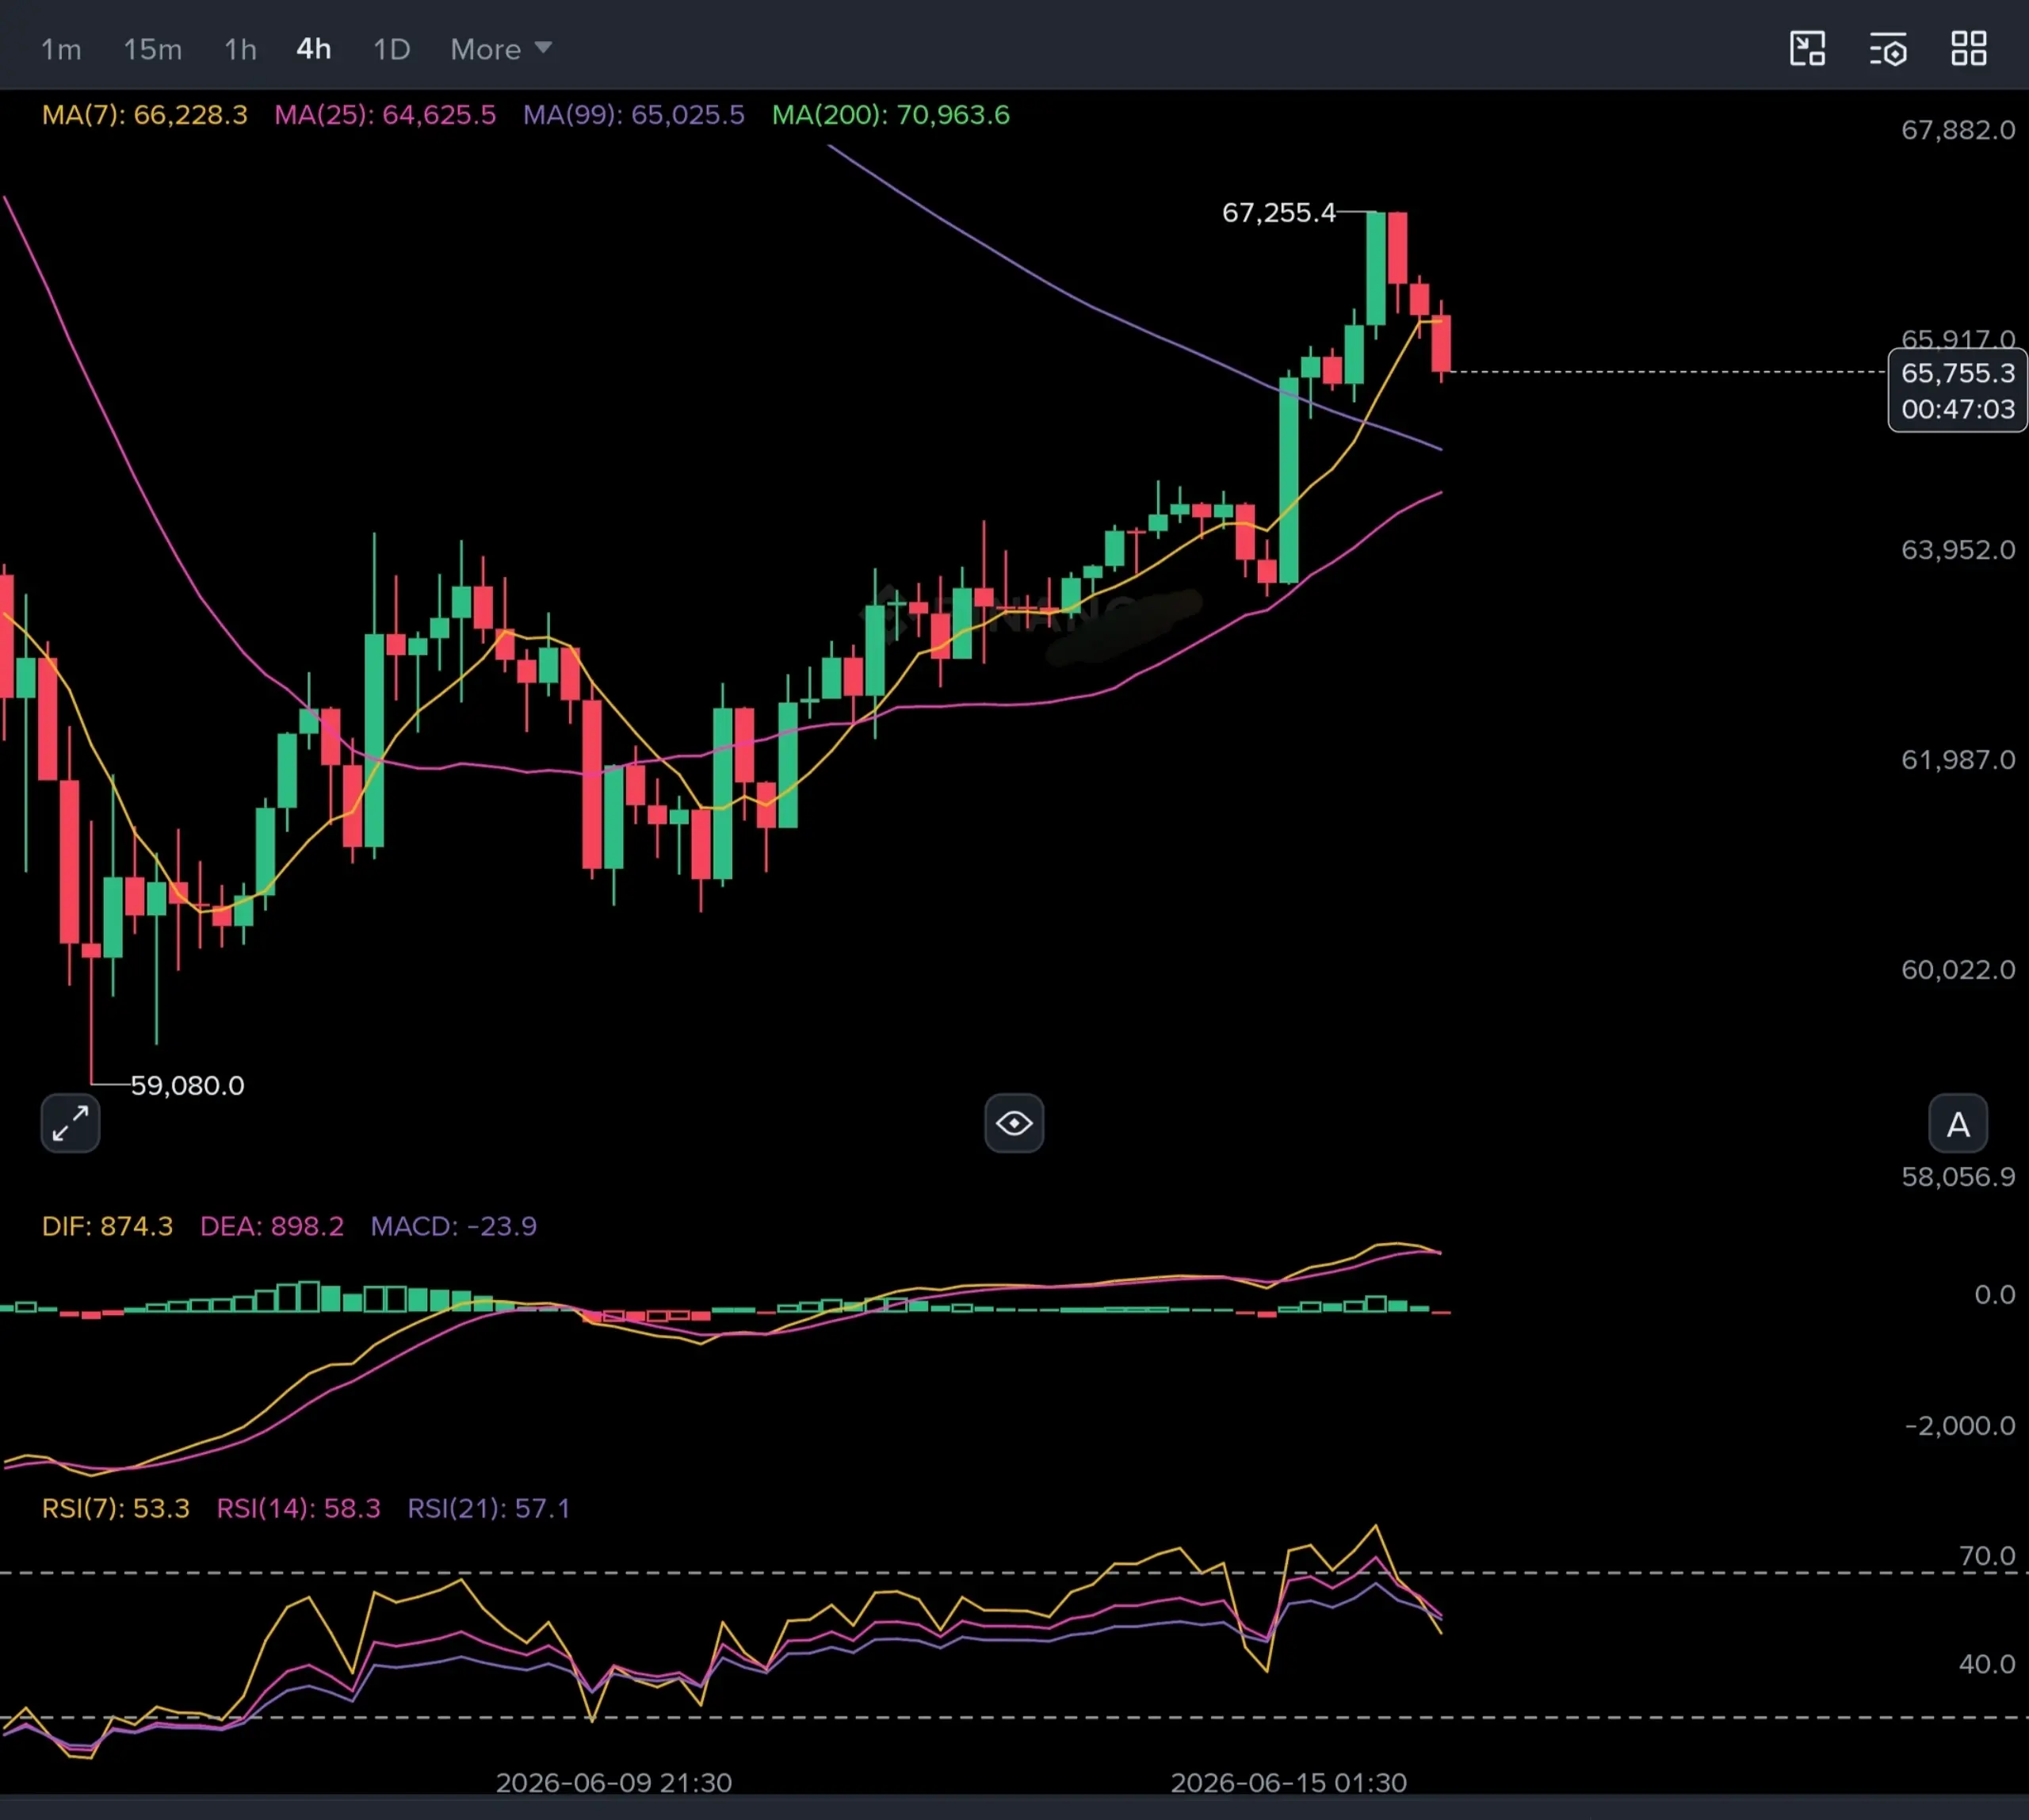
Task: Select the 1m timeframe tab
Action: (61, 49)
